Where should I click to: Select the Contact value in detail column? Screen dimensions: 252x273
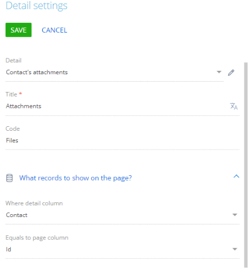(17, 215)
